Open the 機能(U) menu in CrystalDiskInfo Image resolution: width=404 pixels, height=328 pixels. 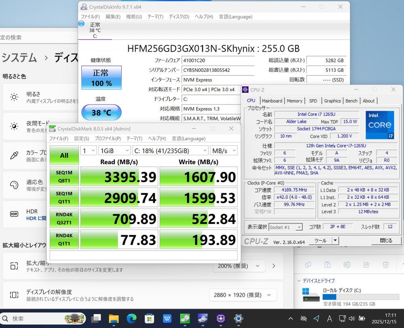134,17
